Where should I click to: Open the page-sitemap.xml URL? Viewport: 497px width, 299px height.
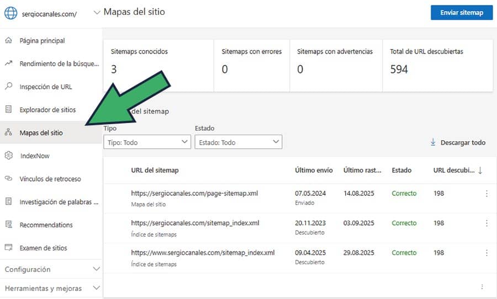[194, 193]
